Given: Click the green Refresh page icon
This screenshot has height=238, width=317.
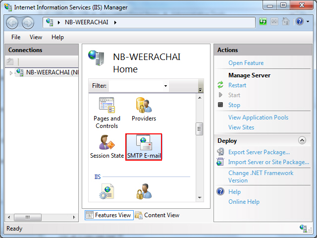Looking at the screenshot, I should pos(263,21).
